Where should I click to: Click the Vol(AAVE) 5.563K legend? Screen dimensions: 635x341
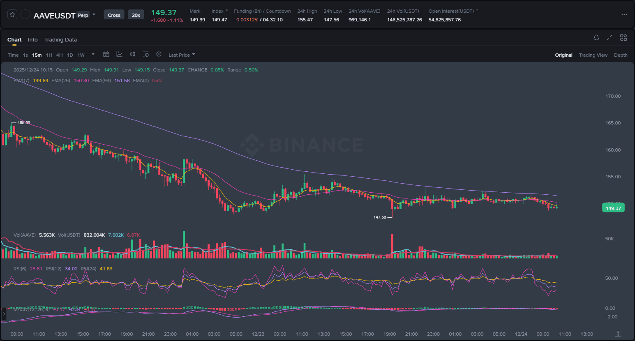[x=34, y=235]
